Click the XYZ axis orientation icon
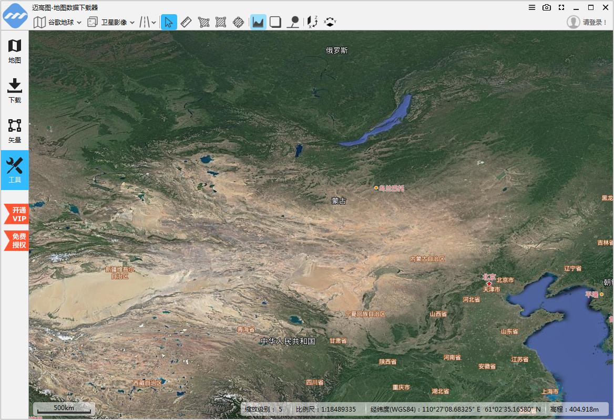 (x=312, y=22)
